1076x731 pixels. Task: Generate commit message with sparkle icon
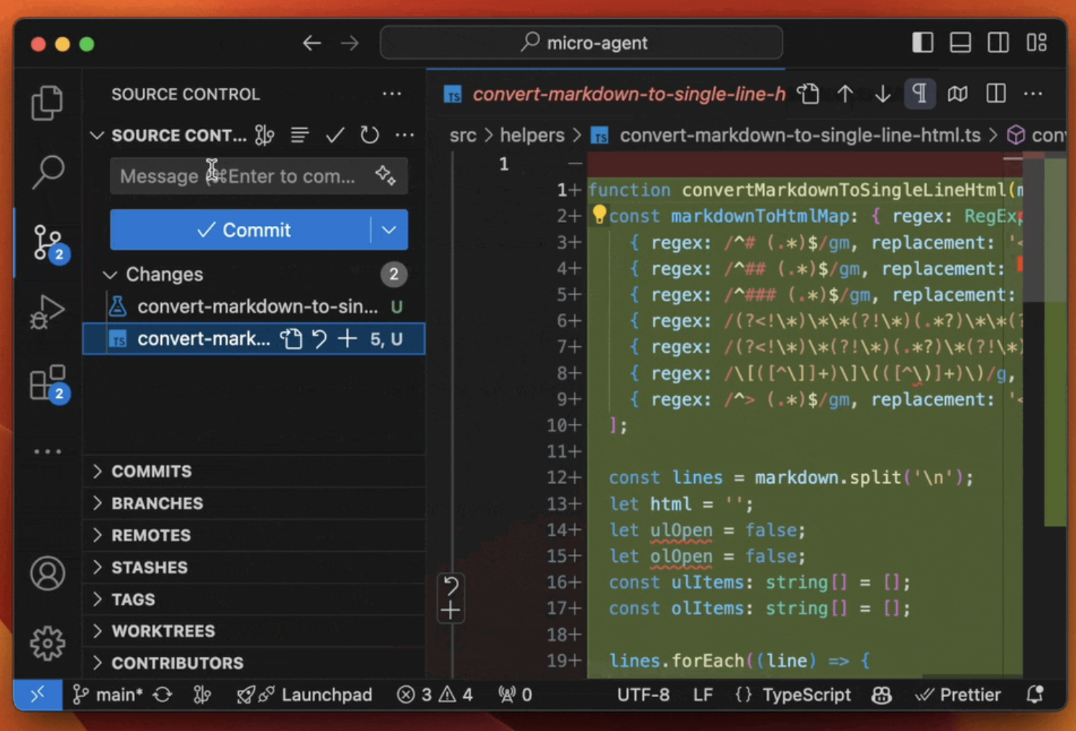pyautogui.click(x=386, y=176)
